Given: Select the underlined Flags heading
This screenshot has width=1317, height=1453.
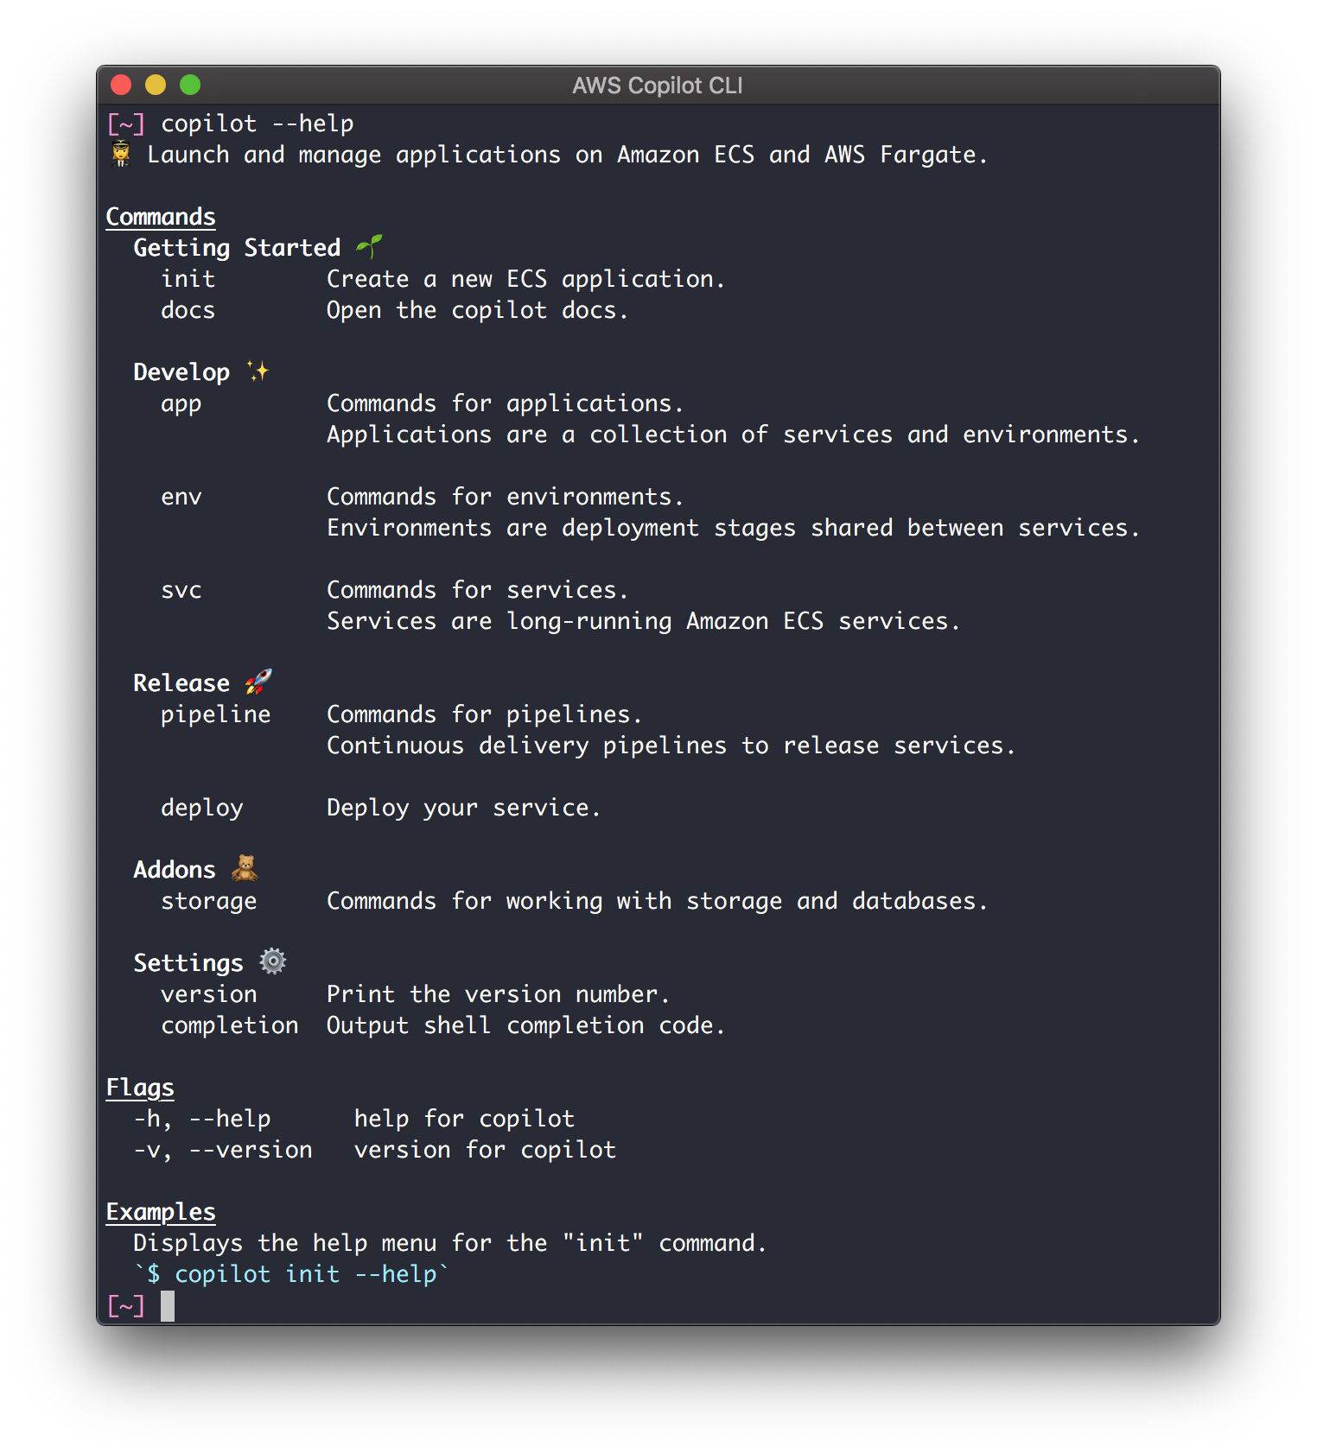Looking at the screenshot, I should (140, 1088).
